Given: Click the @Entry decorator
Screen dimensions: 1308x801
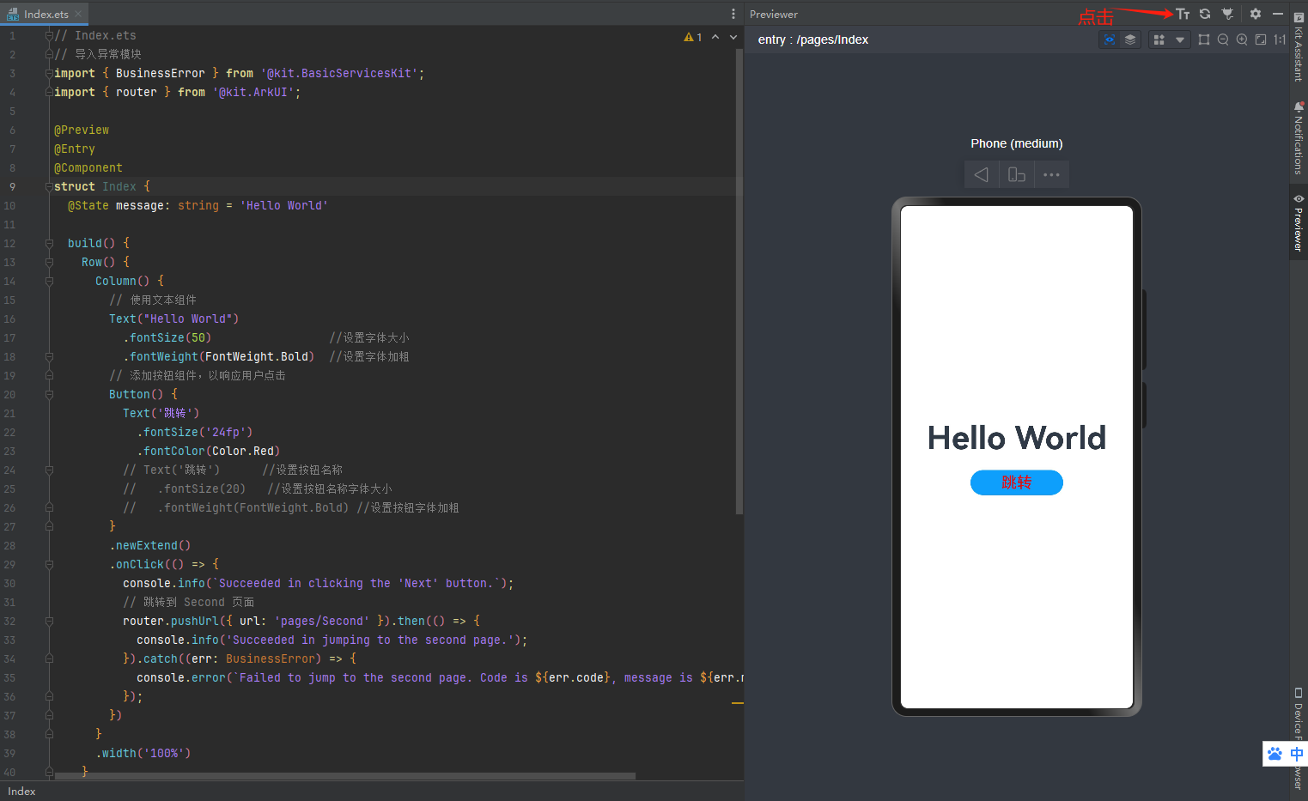Looking at the screenshot, I should coord(75,149).
